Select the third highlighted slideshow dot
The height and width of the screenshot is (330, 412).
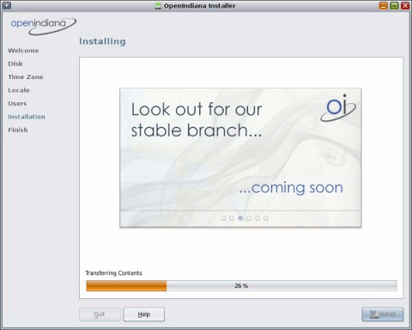point(240,218)
